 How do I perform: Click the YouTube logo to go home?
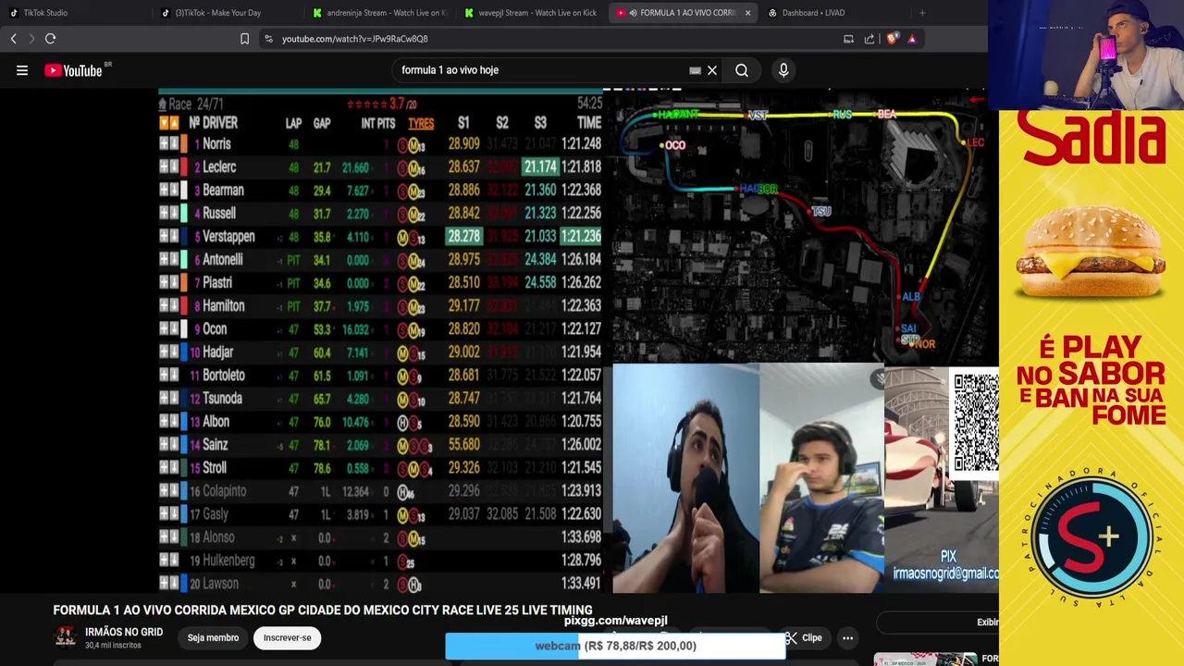point(73,70)
